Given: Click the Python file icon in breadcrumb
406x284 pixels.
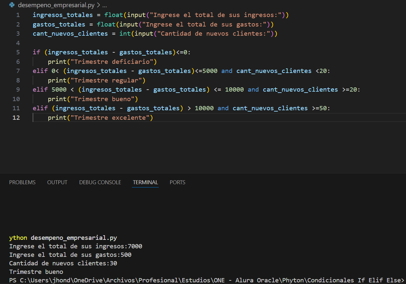Looking at the screenshot, I should tap(12, 5).
